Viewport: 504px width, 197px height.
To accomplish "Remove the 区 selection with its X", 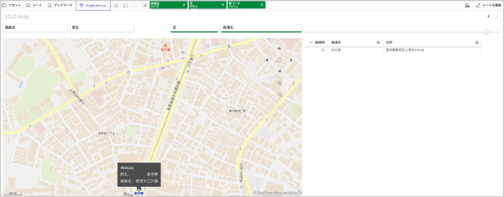I will [222, 5].
